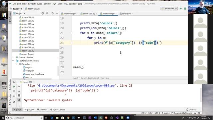
Task: Close the color.json editor tab
Action: click(x=132, y=14)
